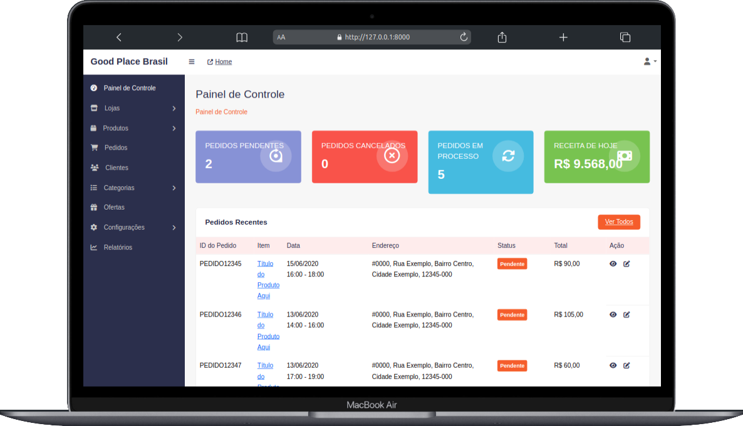Edit order PEDIDO12345 with pencil icon
The width and height of the screenshot is (743, 426).
[626, 263]
